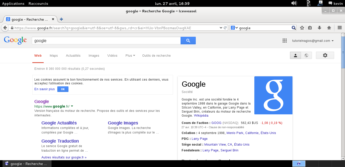Focus the browser toolbar search box
The width and height of the screenshot is (345, 167).
click(263, 28)
